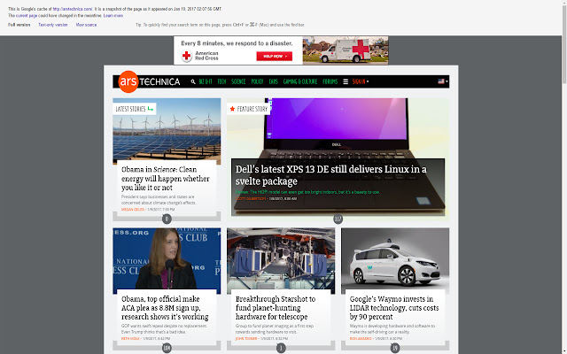Open the 'current page' link

[x=27, y=16]
